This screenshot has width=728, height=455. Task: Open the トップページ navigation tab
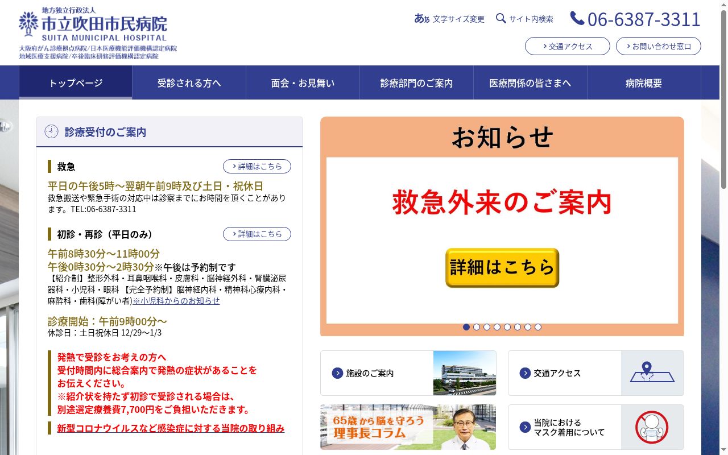tap(76, 82)
